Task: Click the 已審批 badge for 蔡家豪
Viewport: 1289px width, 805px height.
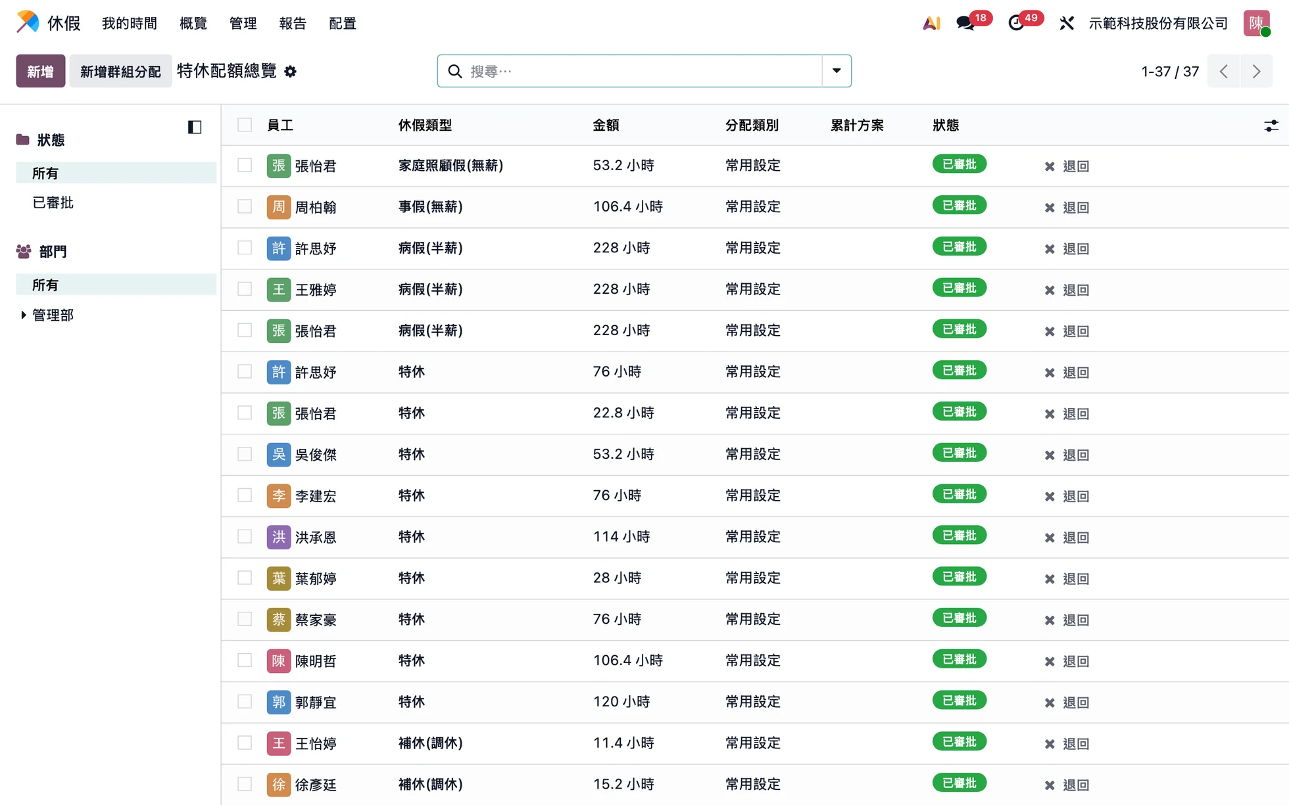Action: point(959,618)
